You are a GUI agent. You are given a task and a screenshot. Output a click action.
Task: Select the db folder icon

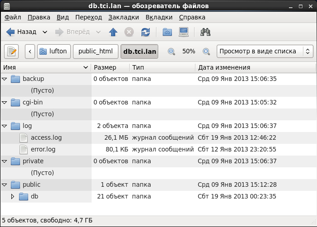(24, 196)
